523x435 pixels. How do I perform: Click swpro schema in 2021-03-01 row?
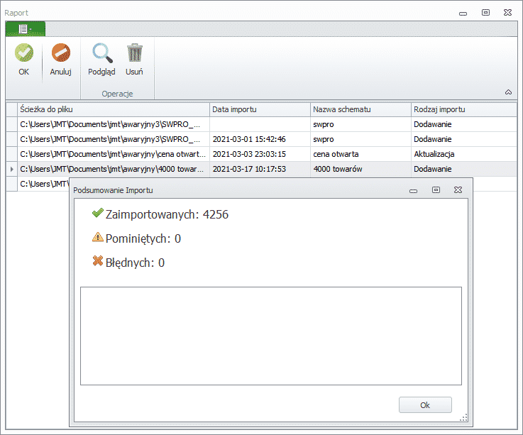(x=360, y=139)
